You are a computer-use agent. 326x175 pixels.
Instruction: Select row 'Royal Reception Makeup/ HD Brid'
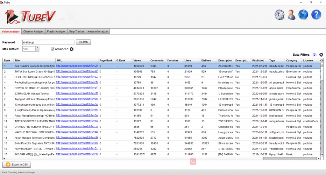click(161, 115)
